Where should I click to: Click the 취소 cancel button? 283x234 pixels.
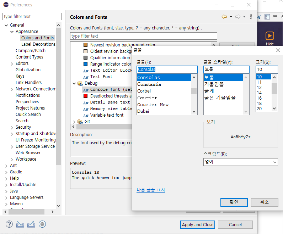click(x=265, y=202)
